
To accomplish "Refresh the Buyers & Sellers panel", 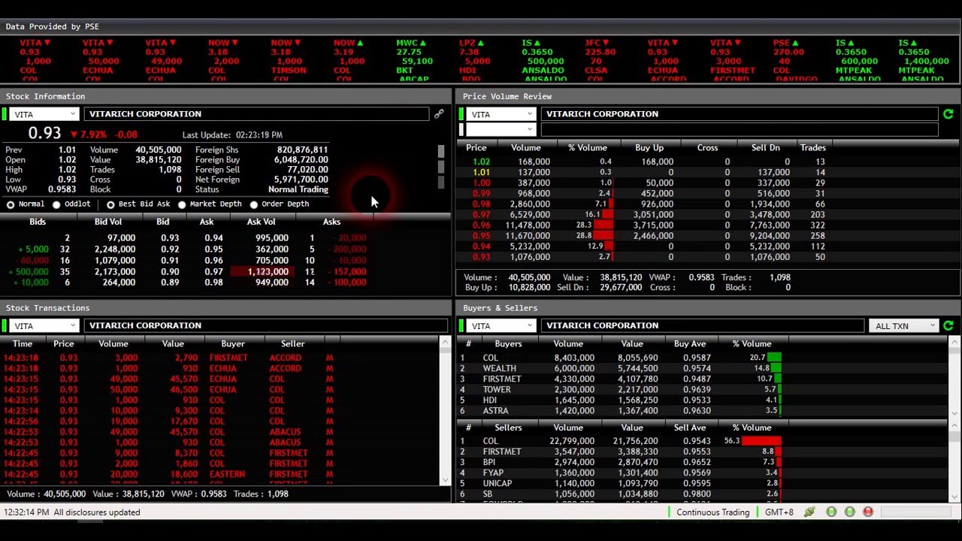I will point(948,326).
